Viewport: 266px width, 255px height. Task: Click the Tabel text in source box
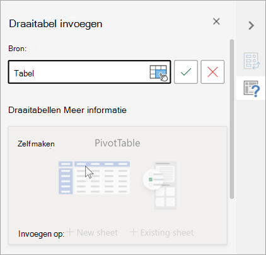[24, 73]
